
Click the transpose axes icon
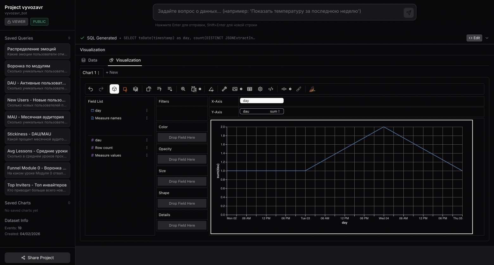149,89
